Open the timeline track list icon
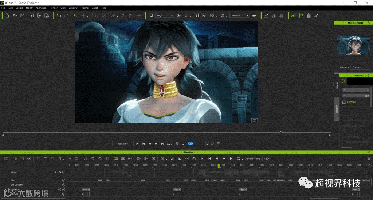Viewport: 373px width, 200px height. tap(6, 159)
